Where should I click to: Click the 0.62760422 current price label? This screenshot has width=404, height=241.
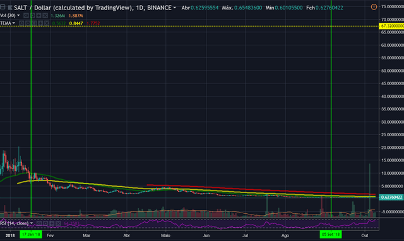tap(391, 197)
